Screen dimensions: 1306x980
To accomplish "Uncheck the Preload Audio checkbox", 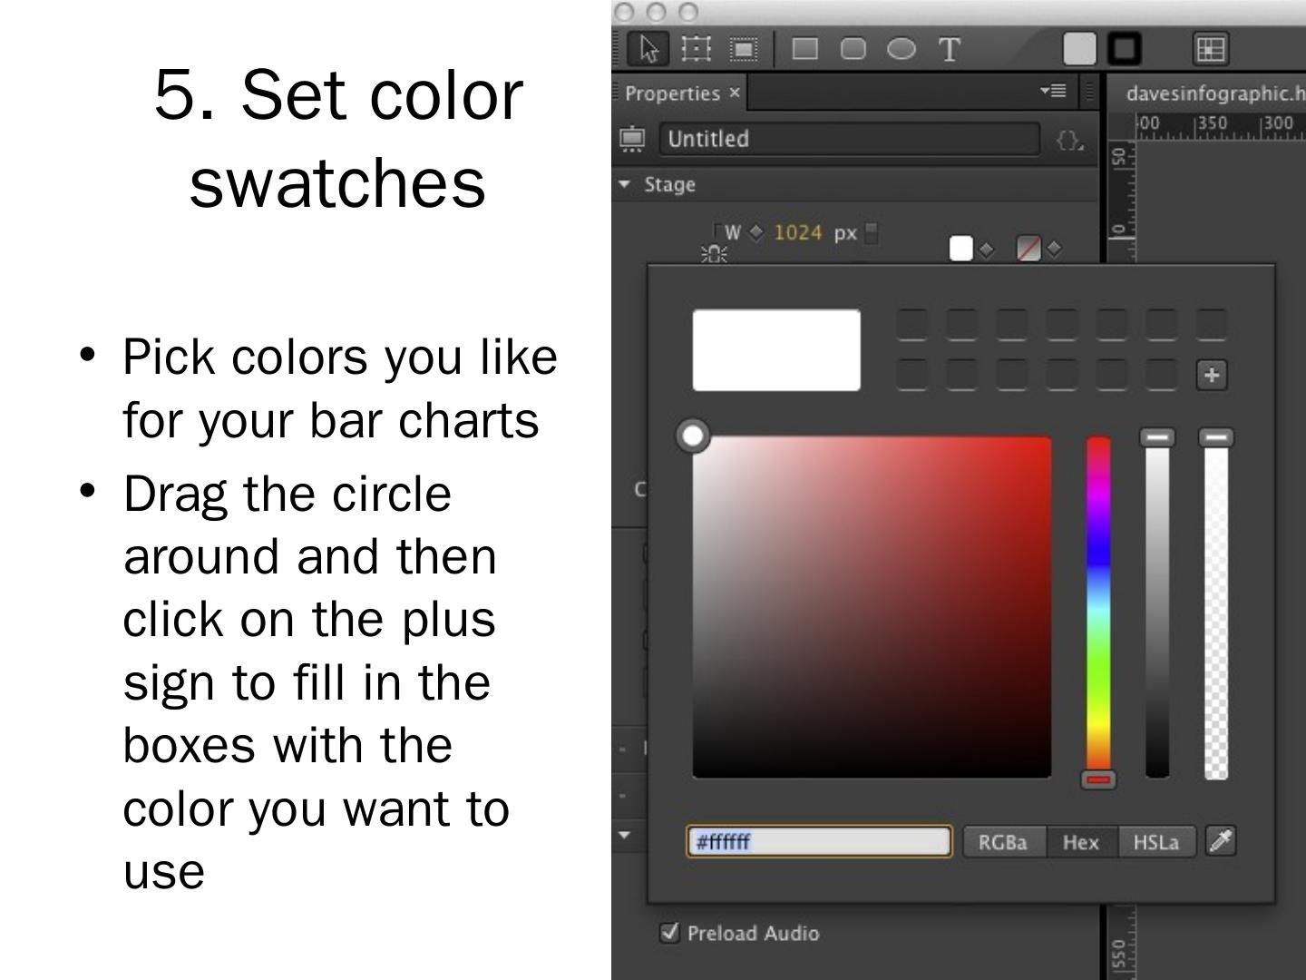I will [669, 932].
